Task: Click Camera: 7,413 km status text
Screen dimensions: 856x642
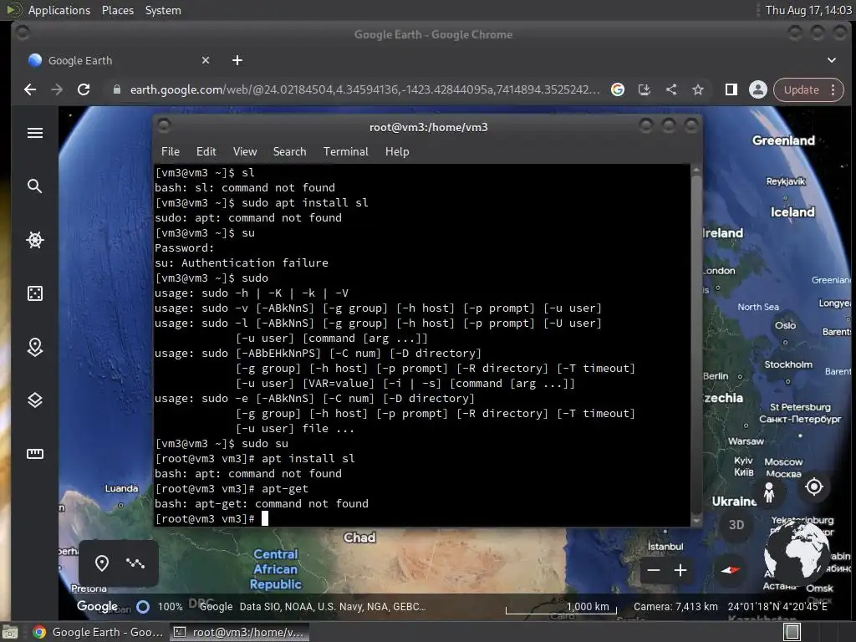Action: click(x=675, y=607)
